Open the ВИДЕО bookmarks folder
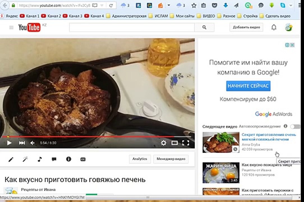Viewport: 304px width, 202px height. click(206, 16)
